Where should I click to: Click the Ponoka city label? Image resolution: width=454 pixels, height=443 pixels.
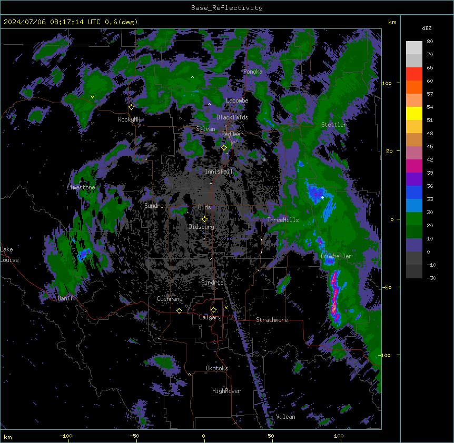coord(253,72)
